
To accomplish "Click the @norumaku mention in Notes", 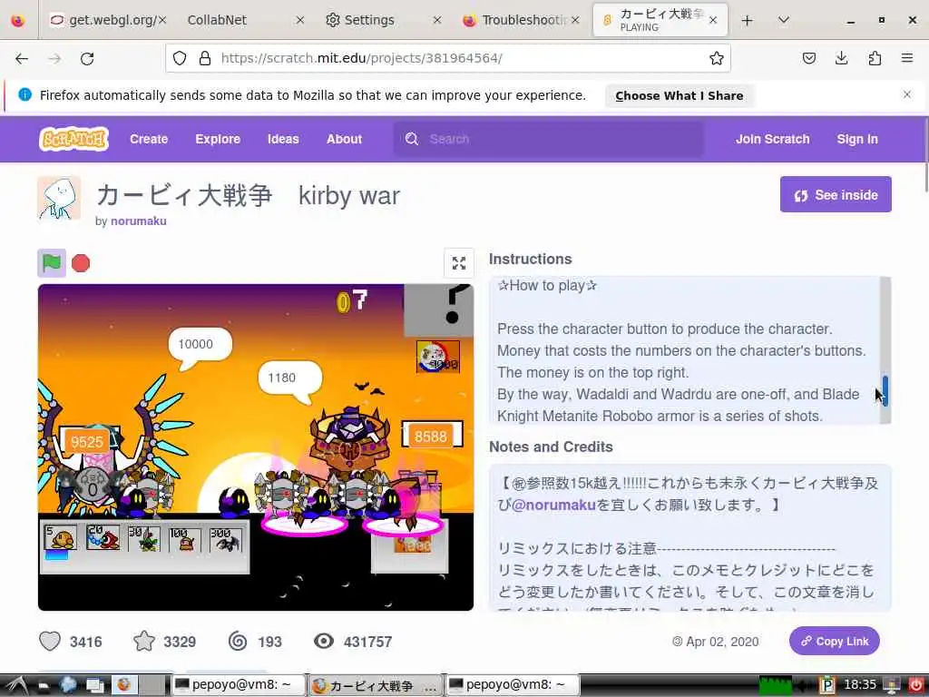I will [x=553, y=505].
